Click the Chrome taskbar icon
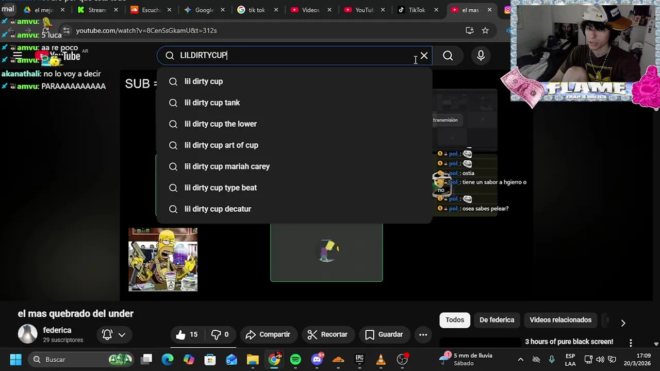Viewport: 660px width, 371px height. 274,360
